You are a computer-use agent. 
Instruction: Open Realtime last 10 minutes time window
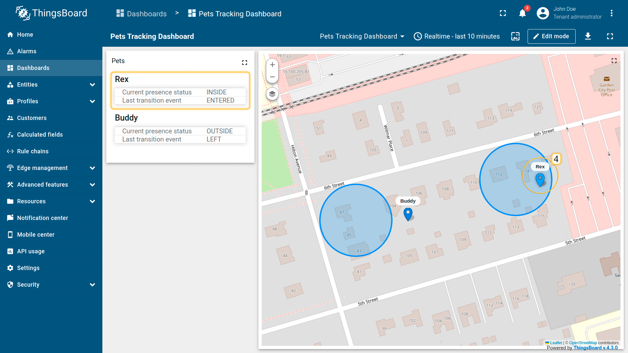coord(457,36)
